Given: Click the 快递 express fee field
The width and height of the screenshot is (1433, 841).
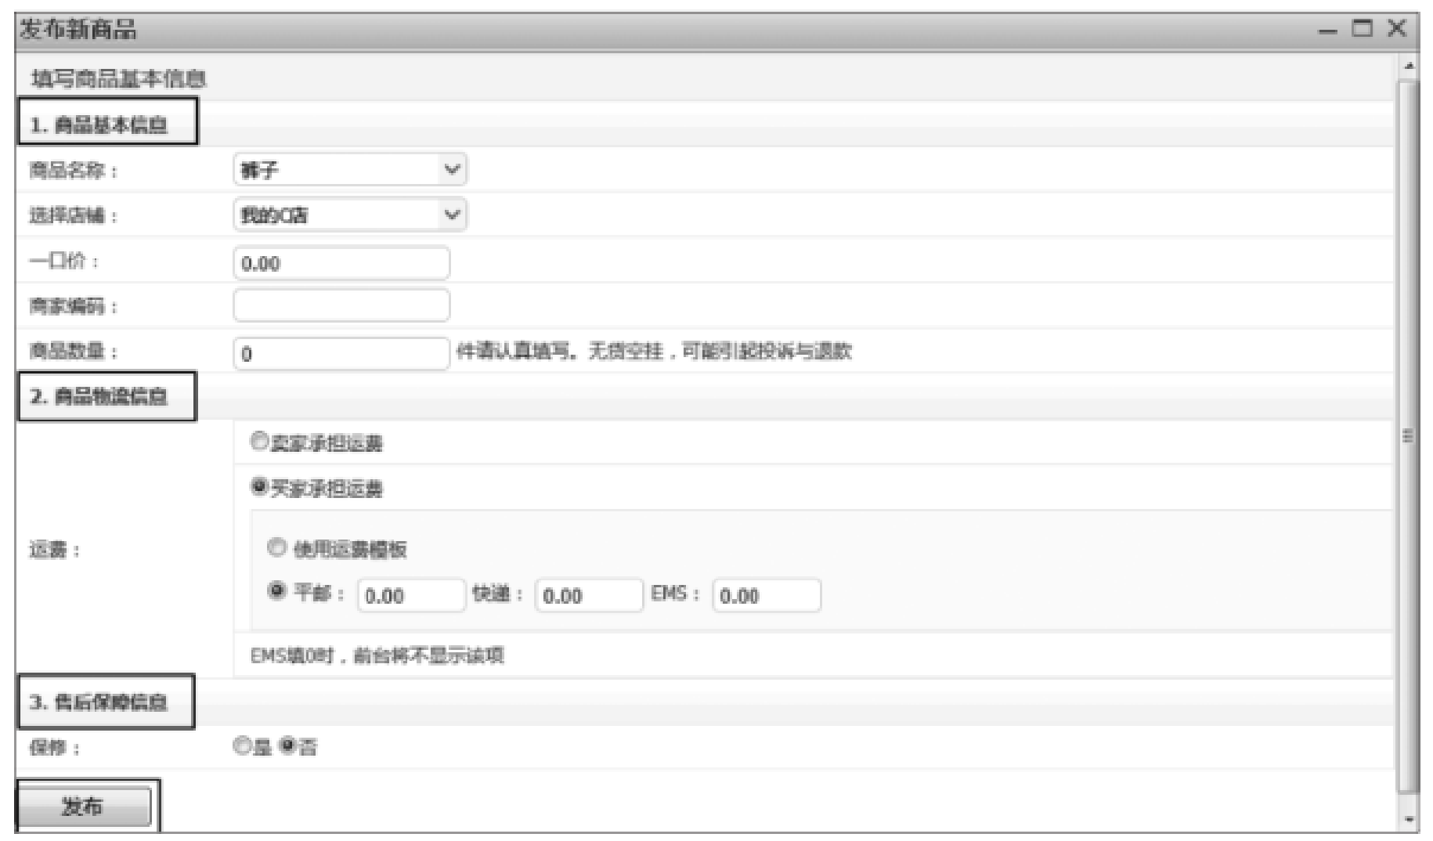Looking at the screenshot, I should tap(589, 595).
